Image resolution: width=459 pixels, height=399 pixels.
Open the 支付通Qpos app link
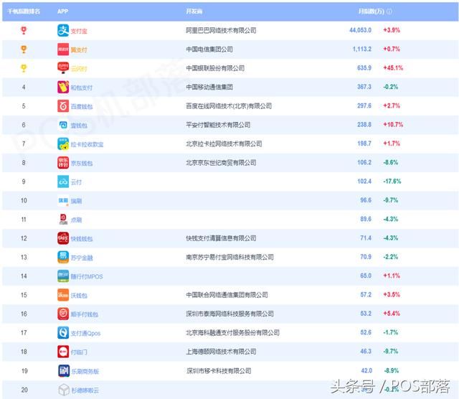(x=85, y=334)
